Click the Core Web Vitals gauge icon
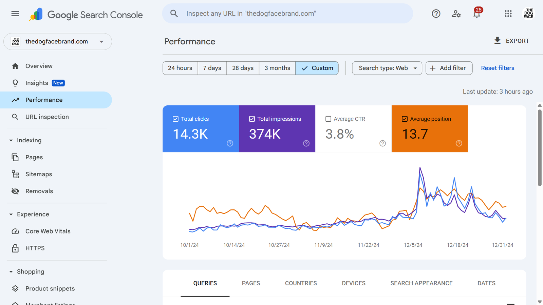This screenshot has height=305, width=543. [15, 231]
